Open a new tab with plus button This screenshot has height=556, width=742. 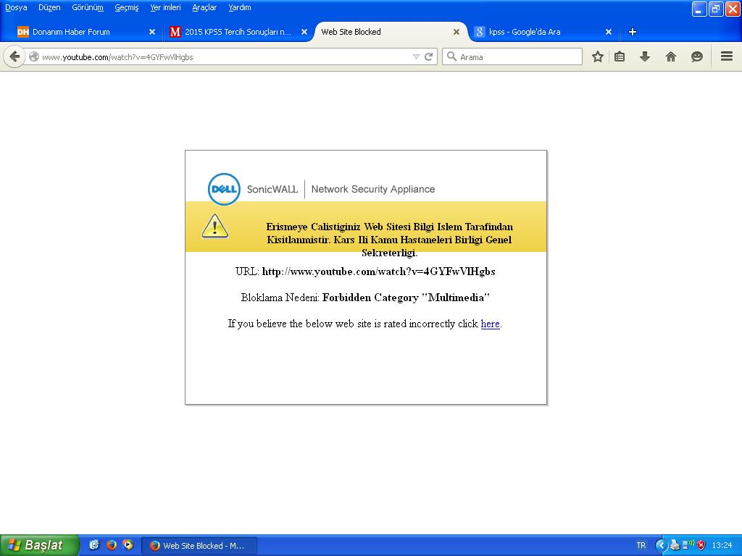click(x=632, y=32)
